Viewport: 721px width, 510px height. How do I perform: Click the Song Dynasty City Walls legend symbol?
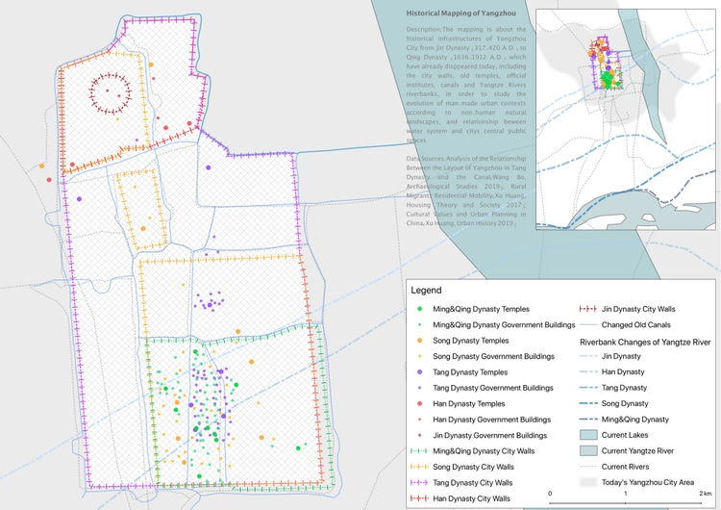click(x=421, y=466)
